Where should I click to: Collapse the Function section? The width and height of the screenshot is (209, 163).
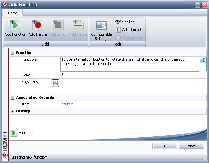13,53
